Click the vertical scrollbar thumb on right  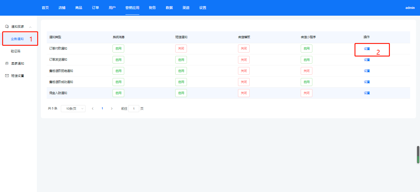(418, 155)
